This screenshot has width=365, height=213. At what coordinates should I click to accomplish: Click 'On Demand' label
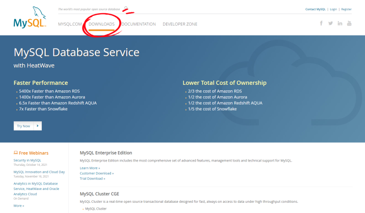[21, 199]
